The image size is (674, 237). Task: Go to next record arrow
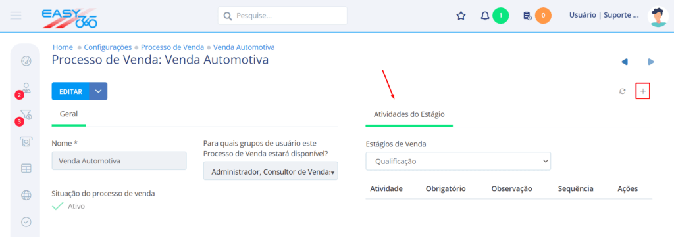pos(651,62)
